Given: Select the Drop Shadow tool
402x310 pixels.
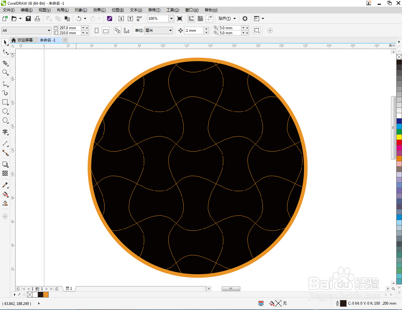Looking at the screenshot, I should tap(5, 164).
